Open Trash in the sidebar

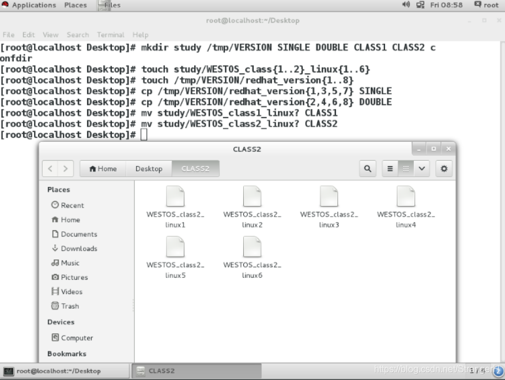(x=70, y=306)
